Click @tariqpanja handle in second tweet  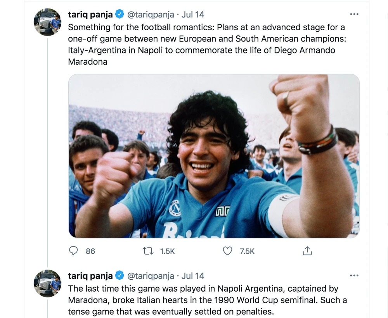151,276
